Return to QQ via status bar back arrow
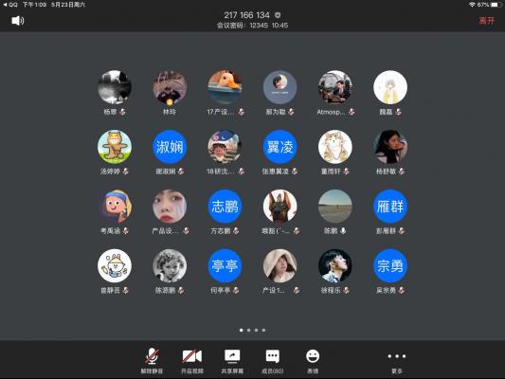The height and width of the screenshot is (379, 505). coord(9,5)
